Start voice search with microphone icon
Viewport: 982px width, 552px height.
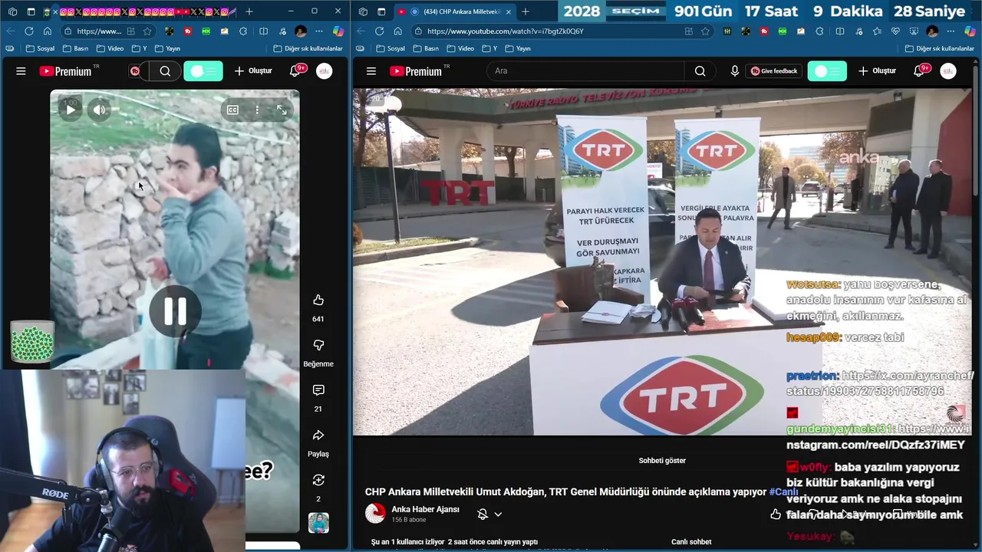[x=735, y=71]
